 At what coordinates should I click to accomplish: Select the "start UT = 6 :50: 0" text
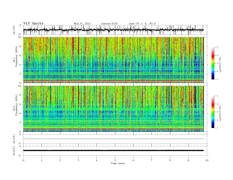click(142, 24)
